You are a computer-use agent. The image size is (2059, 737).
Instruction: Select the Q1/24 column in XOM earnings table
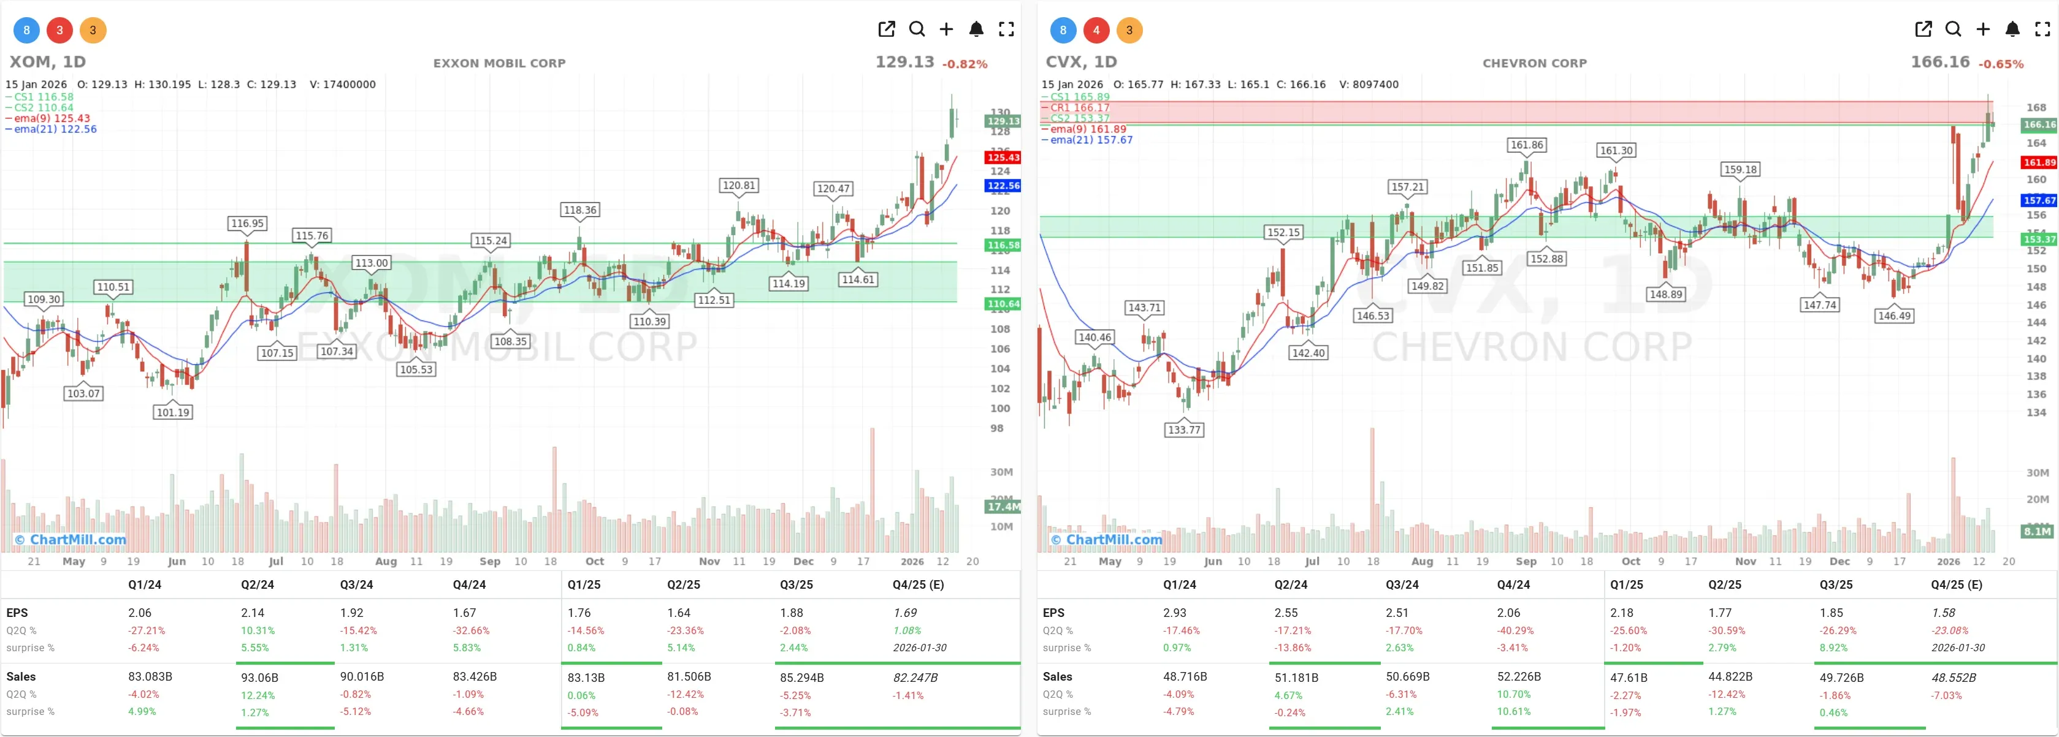(x=145, y=584)
